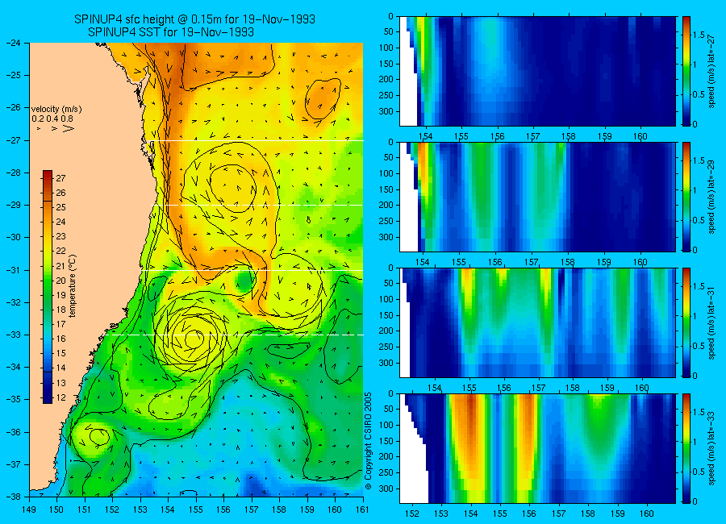Click the 27 tick on the temperature scale
The width and height of the screenshot is (726, 524).
click(60, 178)
